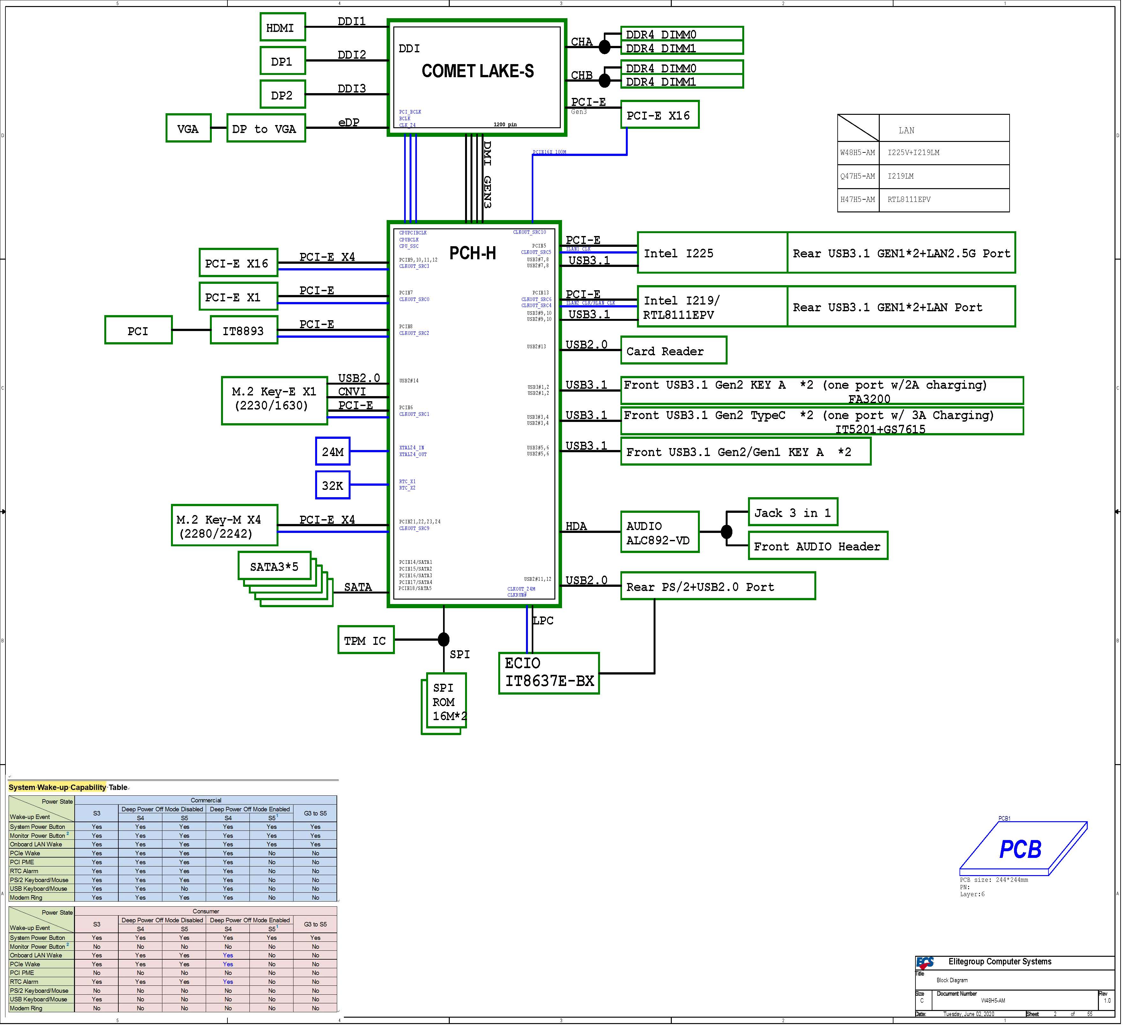Select the IT8893 bridge block
The height and width of the screenshot is (1025, 1126).
(244, 330)
